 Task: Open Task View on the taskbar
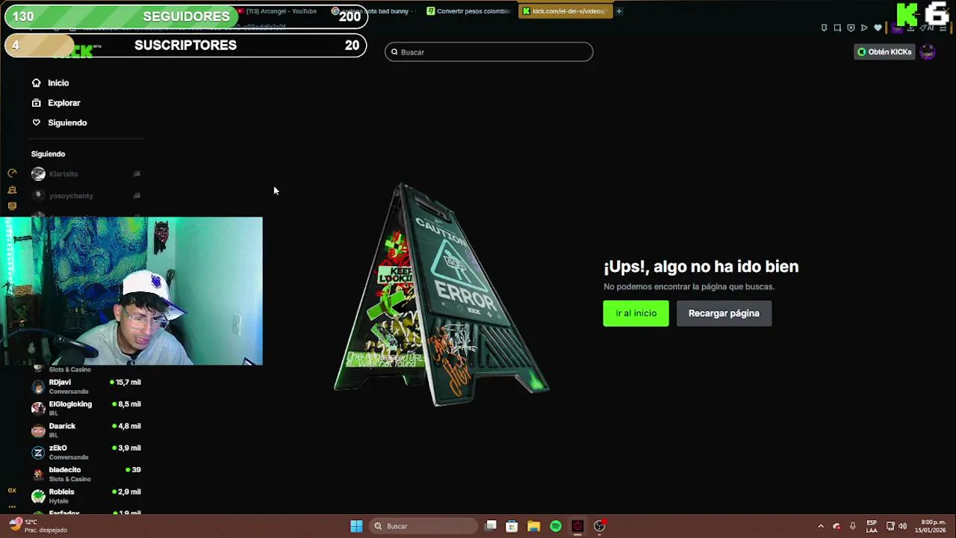491,526
